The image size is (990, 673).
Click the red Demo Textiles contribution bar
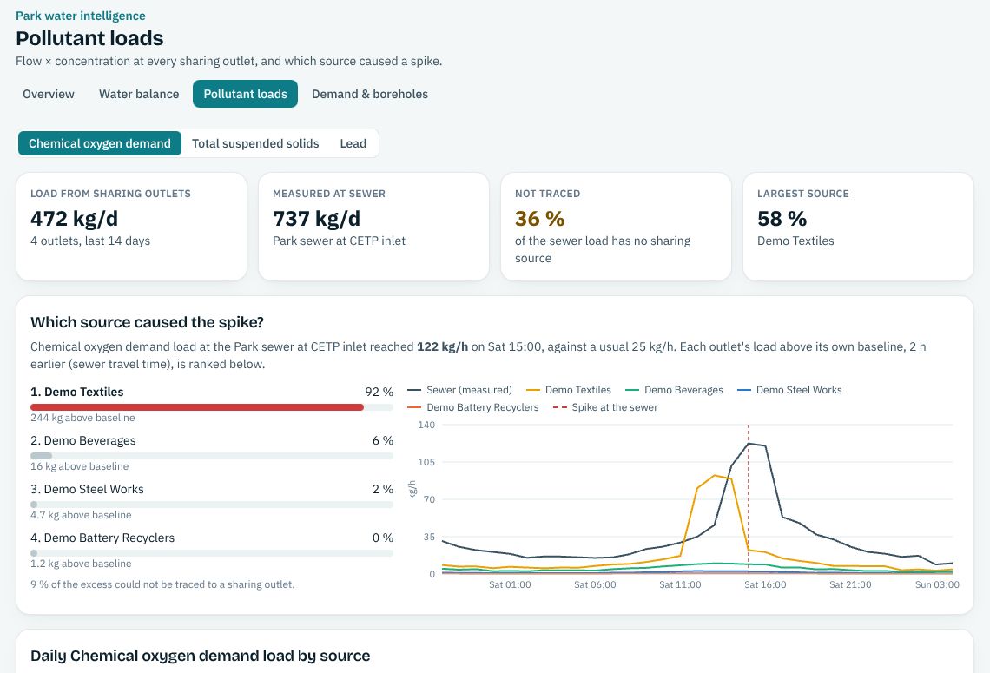tap(197, 407)
